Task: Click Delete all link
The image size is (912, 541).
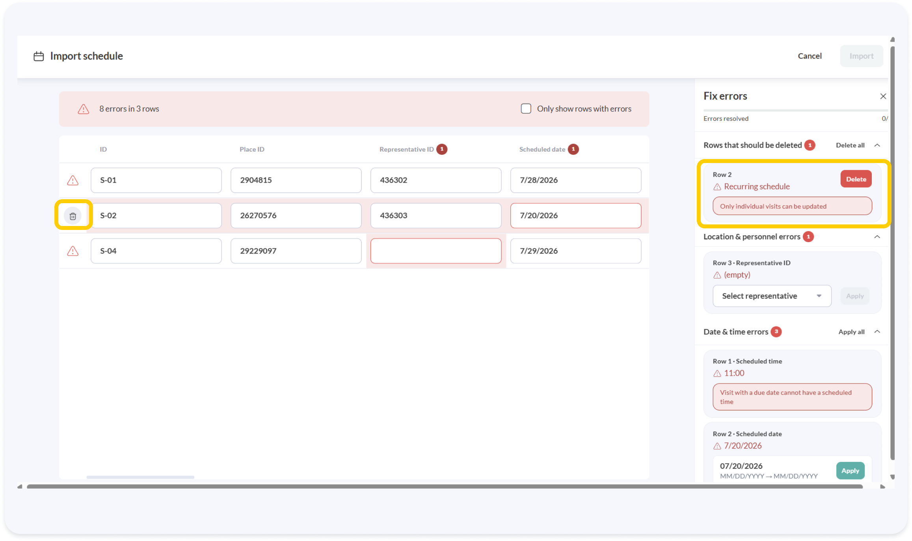Action: tap(850, 145)
